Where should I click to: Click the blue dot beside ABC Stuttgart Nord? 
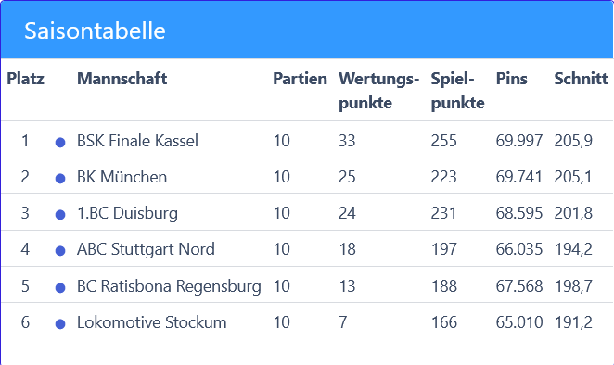(x=60, y=251)
